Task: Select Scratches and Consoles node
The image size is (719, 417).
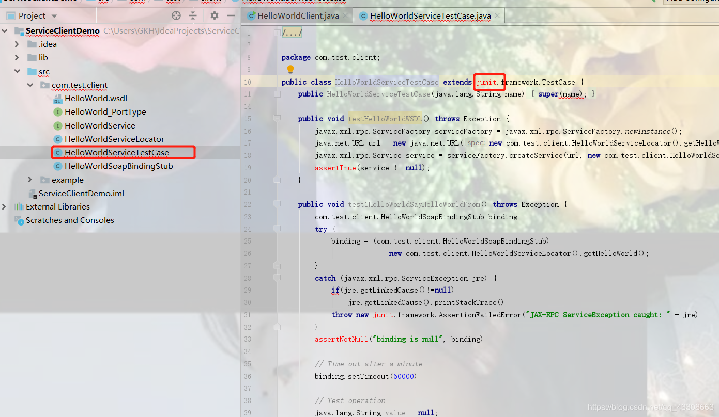Action: tap(70, 220)
